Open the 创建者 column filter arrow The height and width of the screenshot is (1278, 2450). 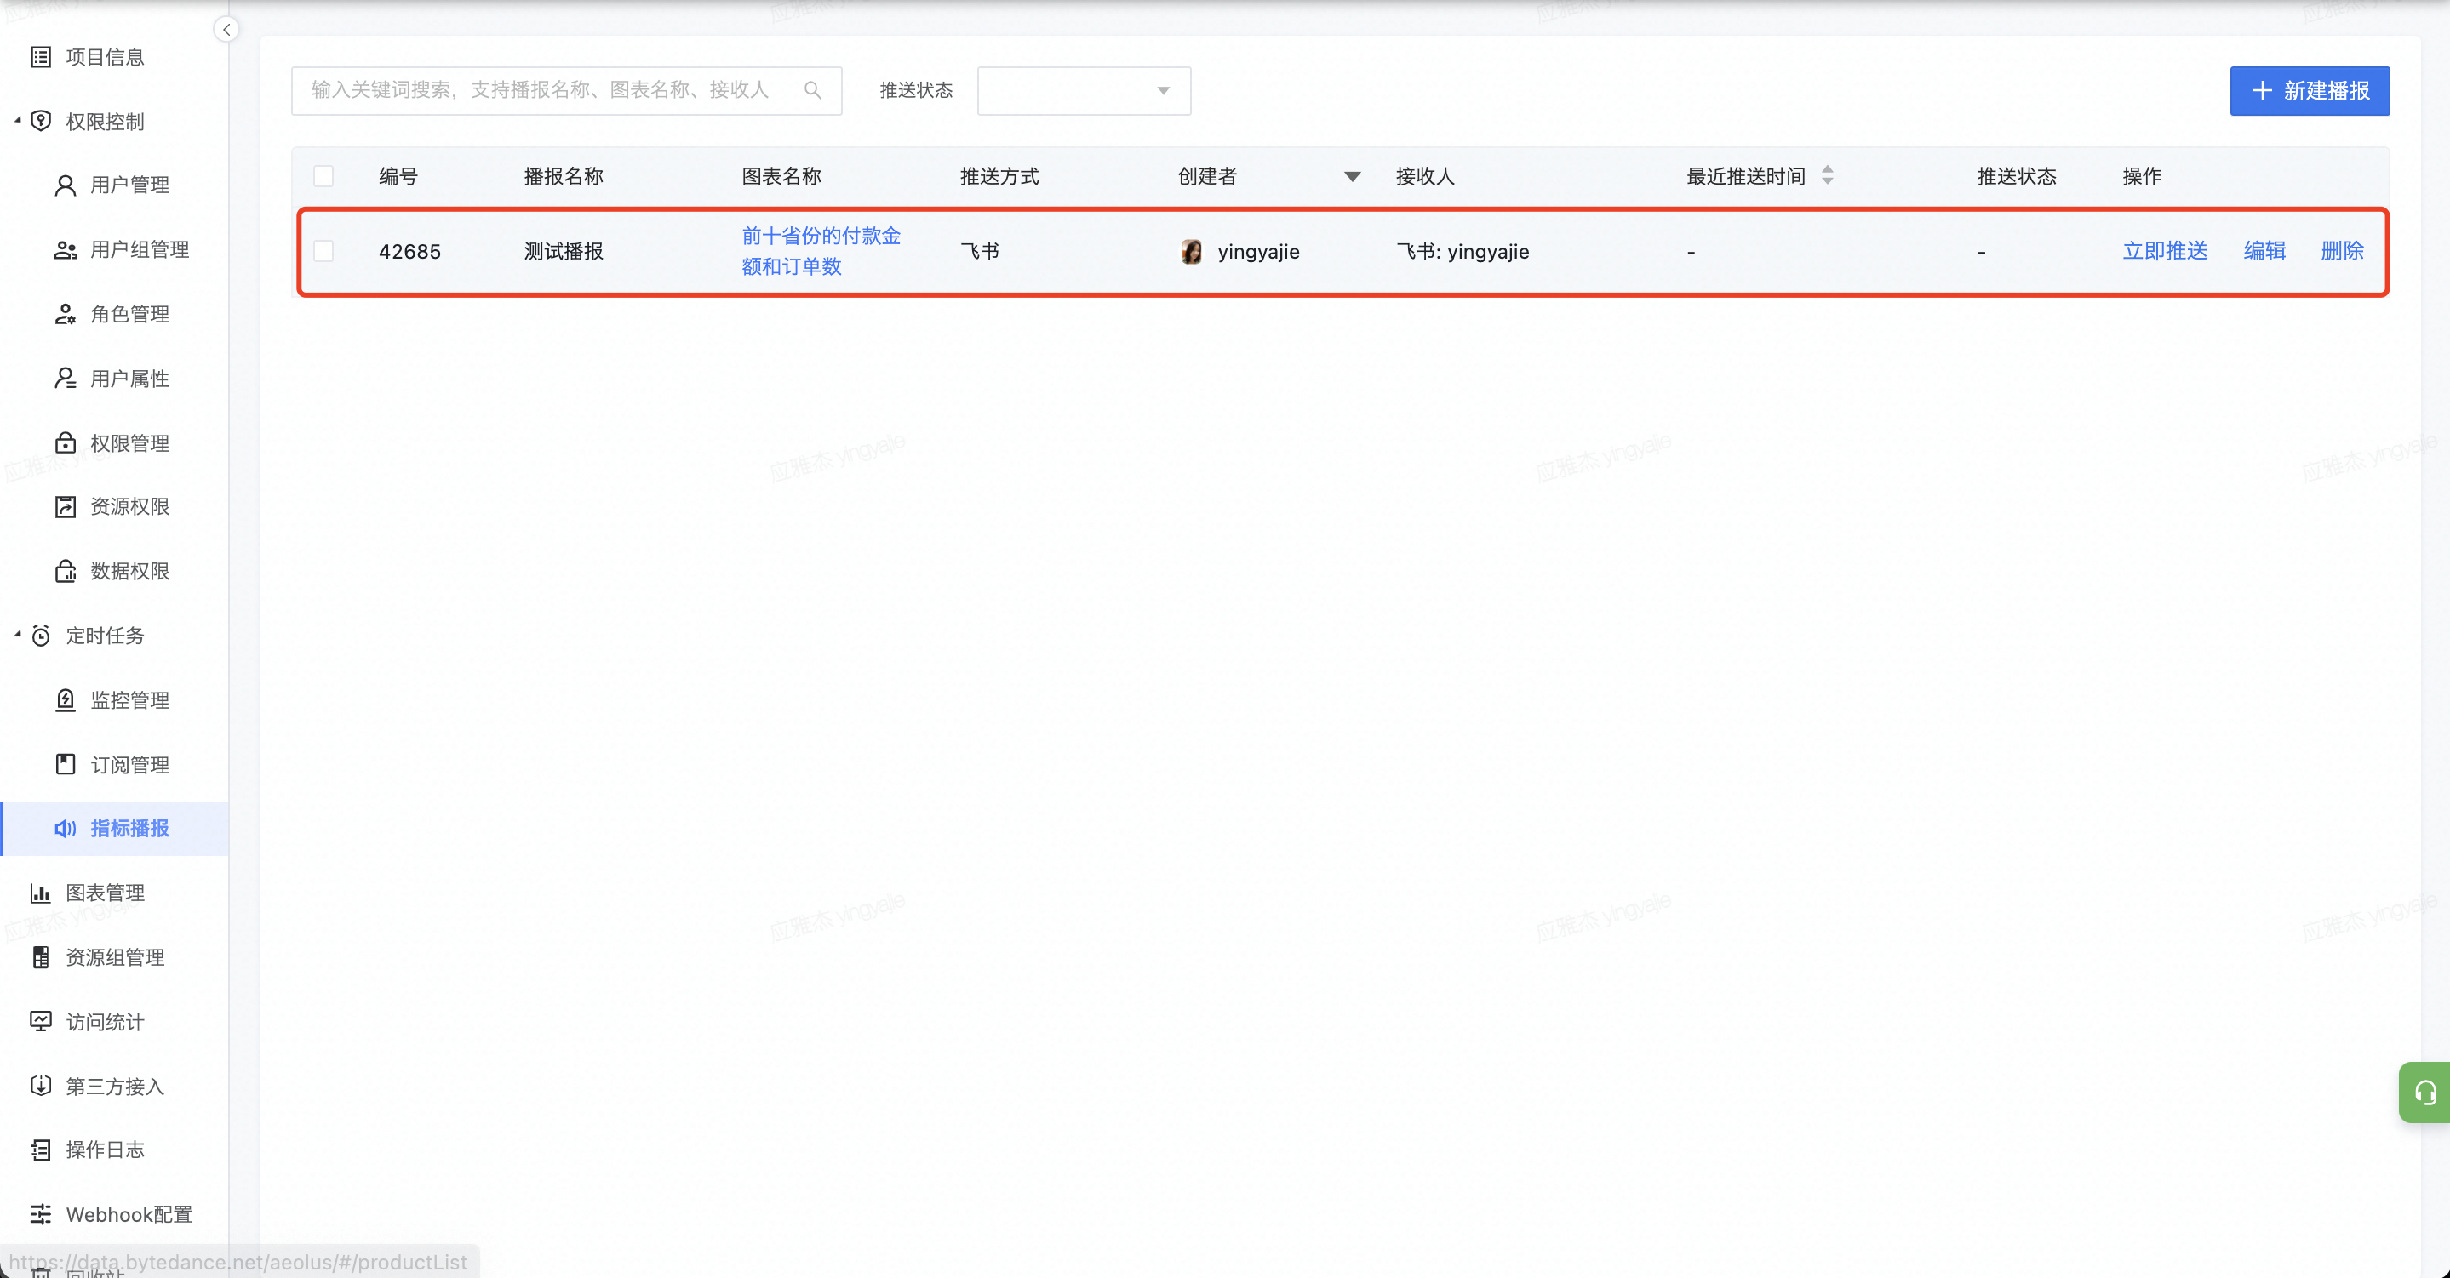[1352, 177]
